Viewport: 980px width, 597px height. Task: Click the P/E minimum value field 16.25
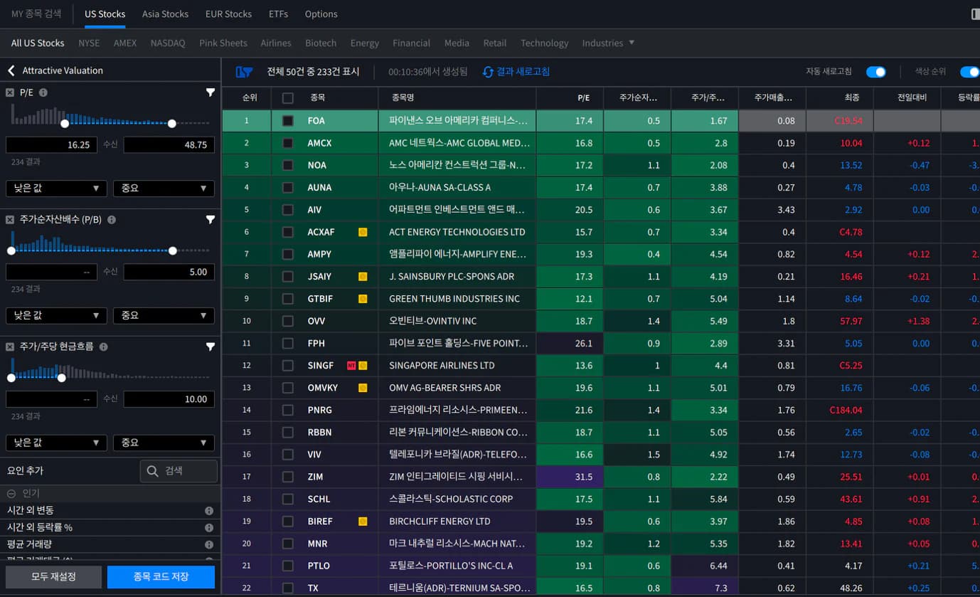(x=52, y=145)
